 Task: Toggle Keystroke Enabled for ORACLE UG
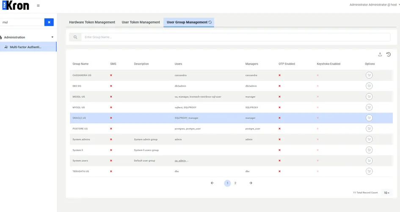tap(317, 118)
